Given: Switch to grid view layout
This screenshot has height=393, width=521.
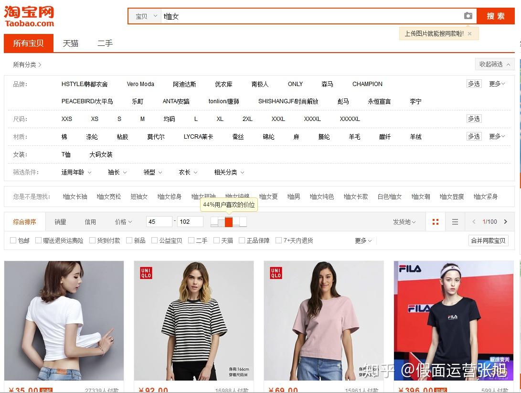Looking at the screenshot, I should [x=435, y=222].
